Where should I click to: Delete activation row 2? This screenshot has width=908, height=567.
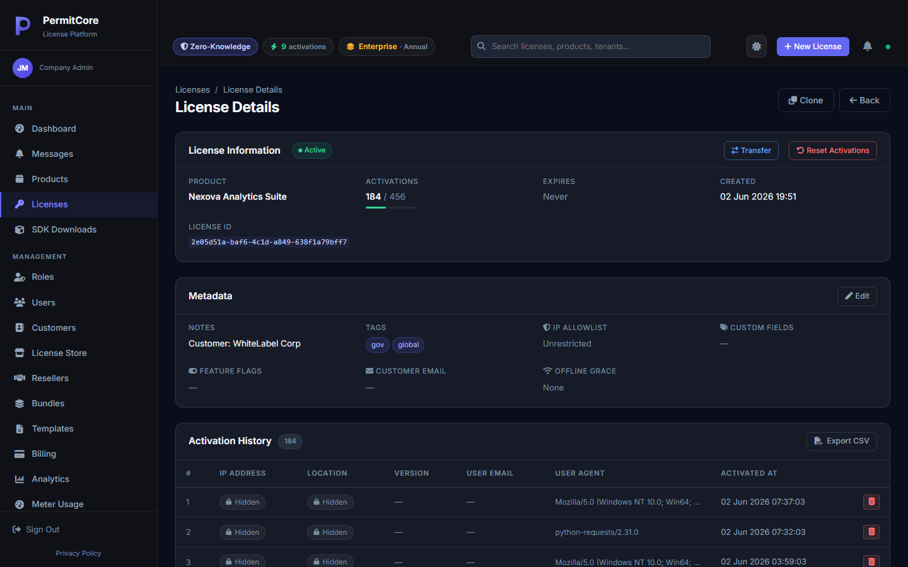coord(871,532)
